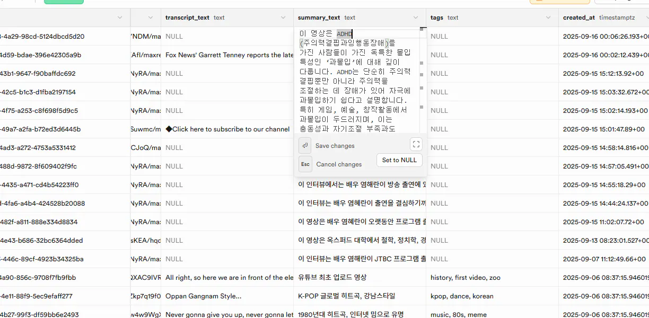Cancel changes in the cell editor

pos(339,164)
